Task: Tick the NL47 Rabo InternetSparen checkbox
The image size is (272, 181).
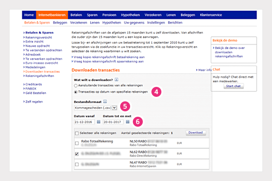Action: [x=77, y=164]
